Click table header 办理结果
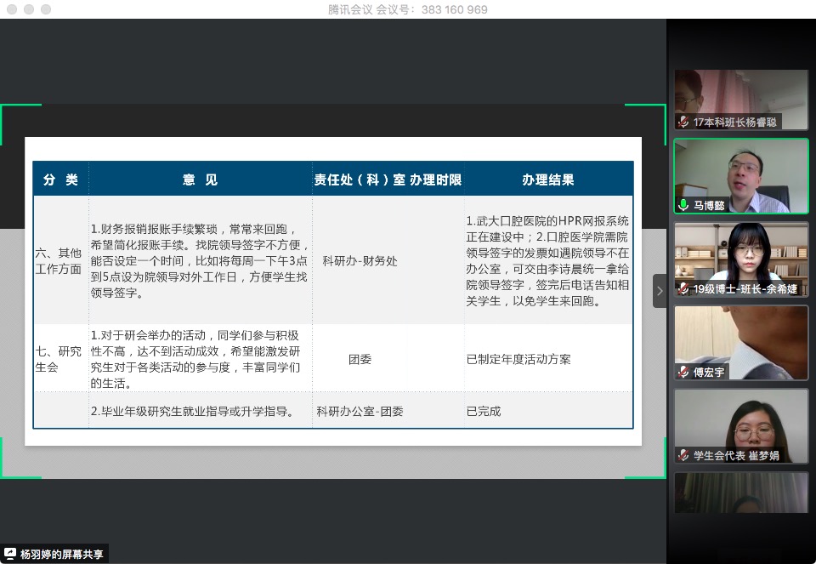Viewport: 816px width, 564px height. (548, 179)
